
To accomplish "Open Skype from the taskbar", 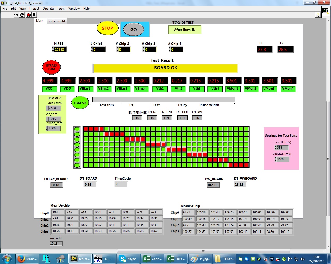I will tap(128, 259).
